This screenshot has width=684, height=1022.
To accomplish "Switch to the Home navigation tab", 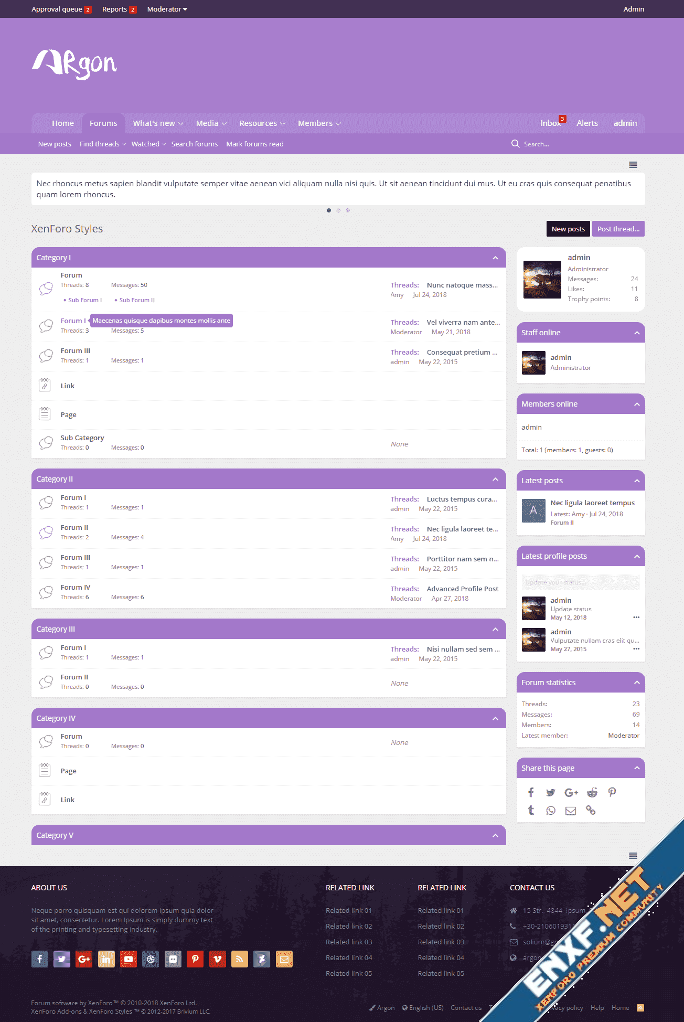I will pyautogui.click(x=62, y=123).
